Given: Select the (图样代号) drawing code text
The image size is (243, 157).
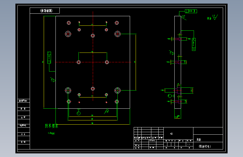Looking at the screenshot, I should (x=205, y=146).
